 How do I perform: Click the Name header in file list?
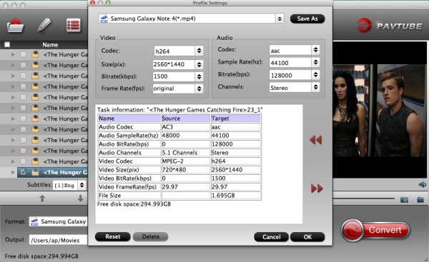[x=50, y=44]
